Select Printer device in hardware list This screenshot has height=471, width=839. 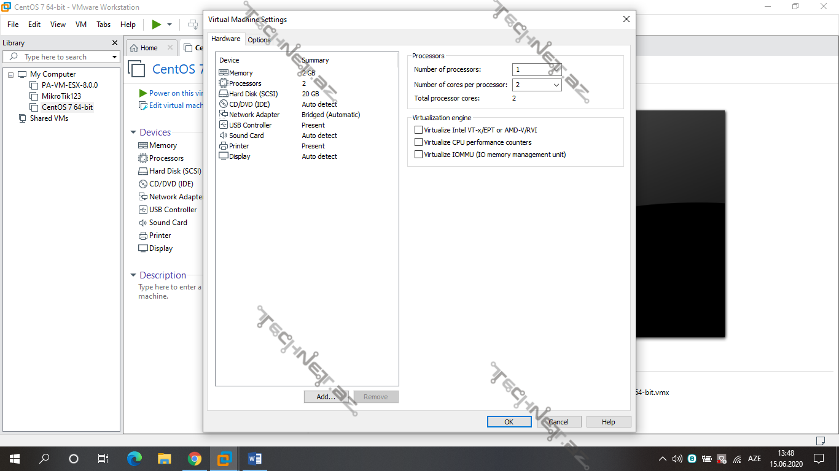(239, 146)
